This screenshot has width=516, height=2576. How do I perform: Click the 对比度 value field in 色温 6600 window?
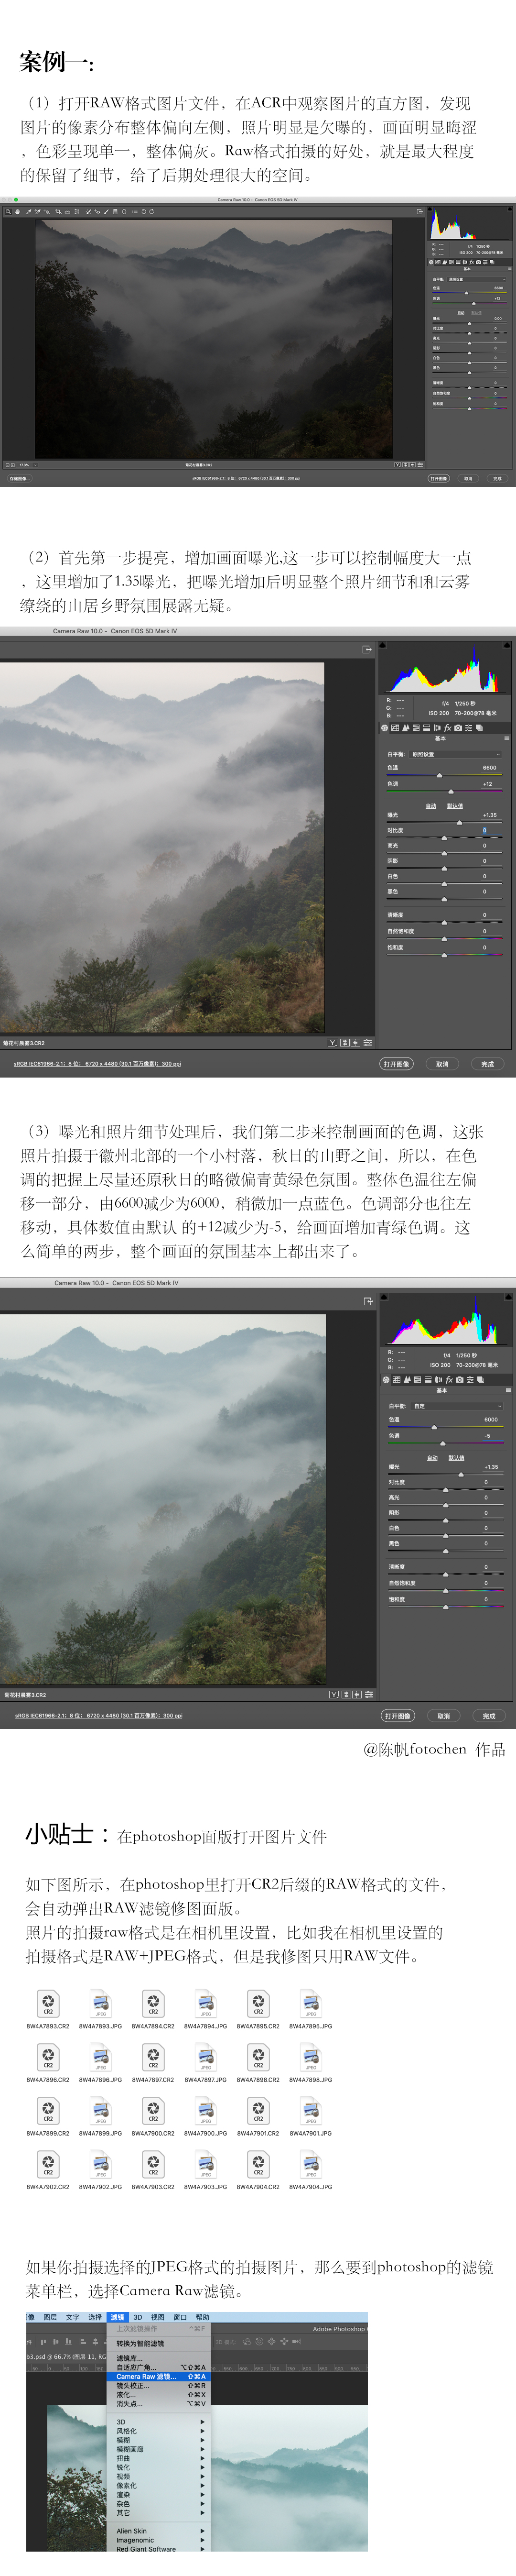[x=490, y=830]
